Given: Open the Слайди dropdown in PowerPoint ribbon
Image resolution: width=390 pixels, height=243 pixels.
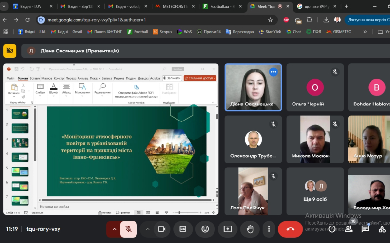Looking at the screenshot, I should [40, 89].
